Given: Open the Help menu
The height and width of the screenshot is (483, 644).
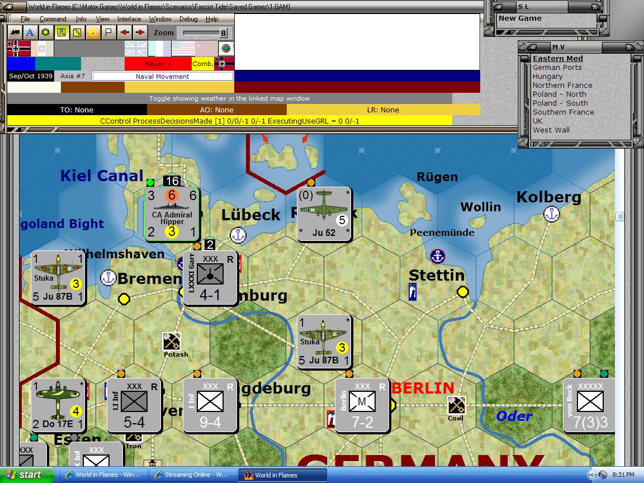Looking at the screenshot, I should point(212,19).
